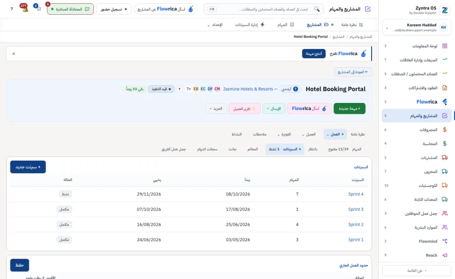Open the Flowmind sidebar icon
Screen dimensions: 455x279
(x=445, y=241)
